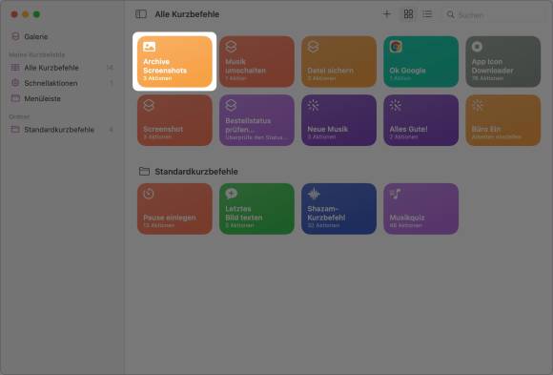
Task: Select the Alles Gute! shortcut tile
Action: tap(421, 120)
